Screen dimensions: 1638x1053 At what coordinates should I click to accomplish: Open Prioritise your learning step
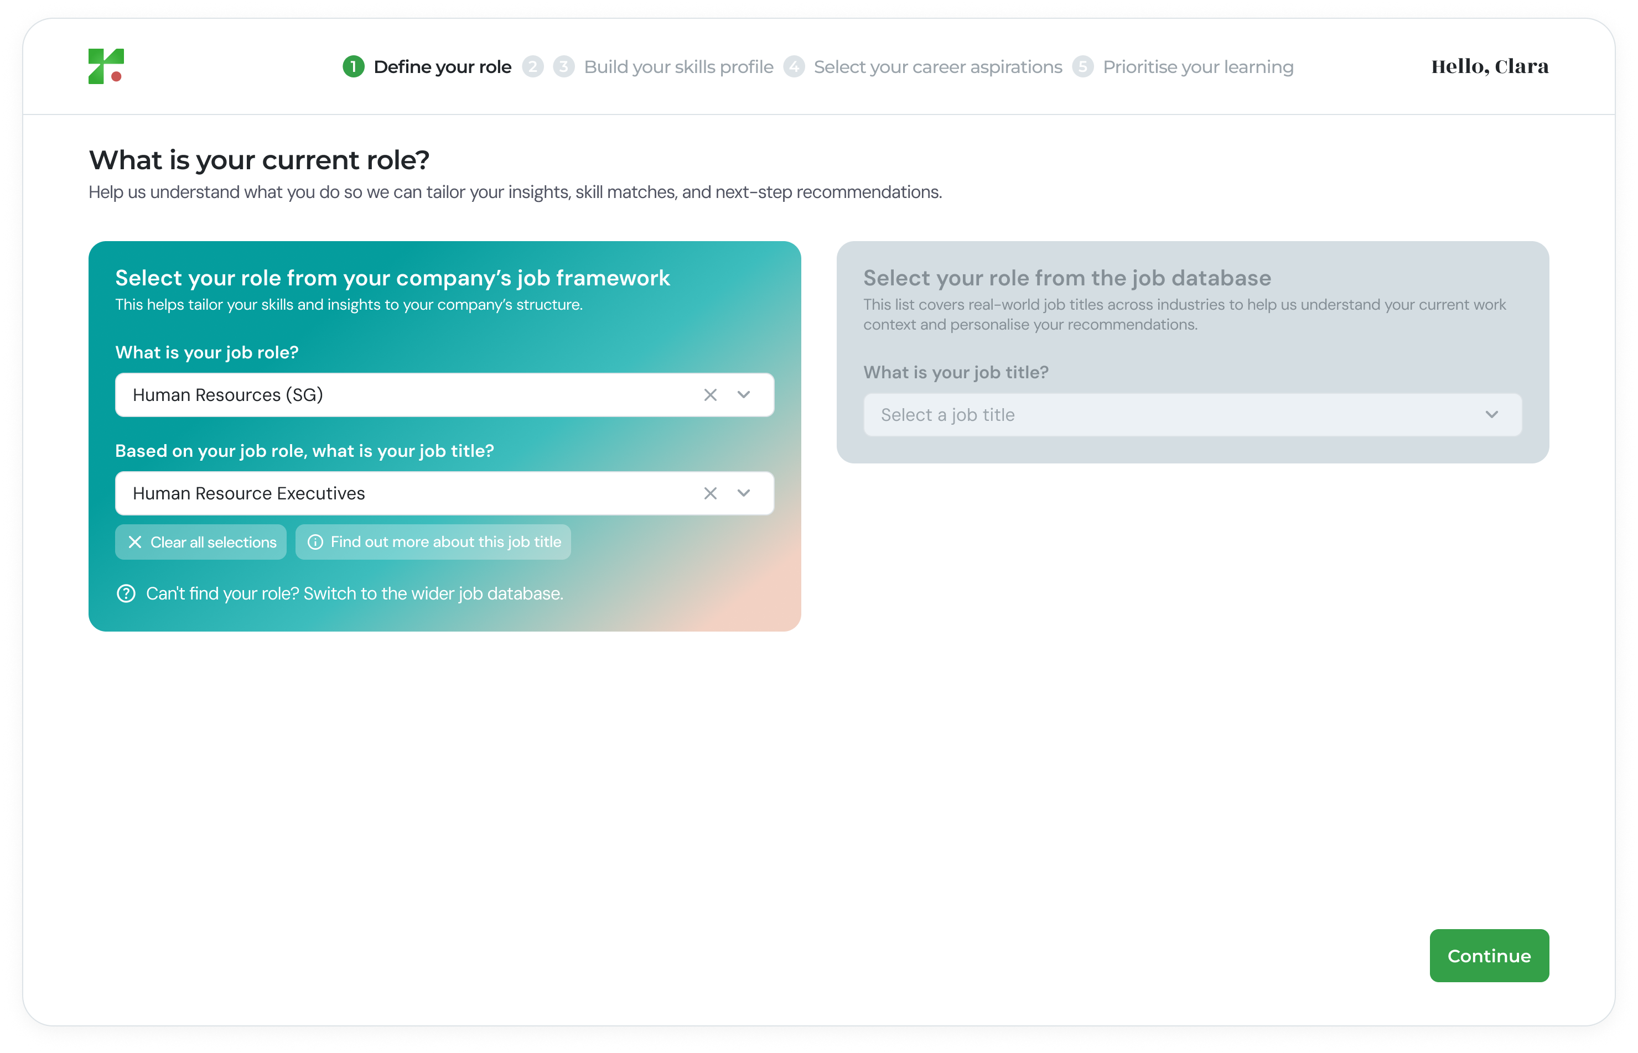(1198, 66)
